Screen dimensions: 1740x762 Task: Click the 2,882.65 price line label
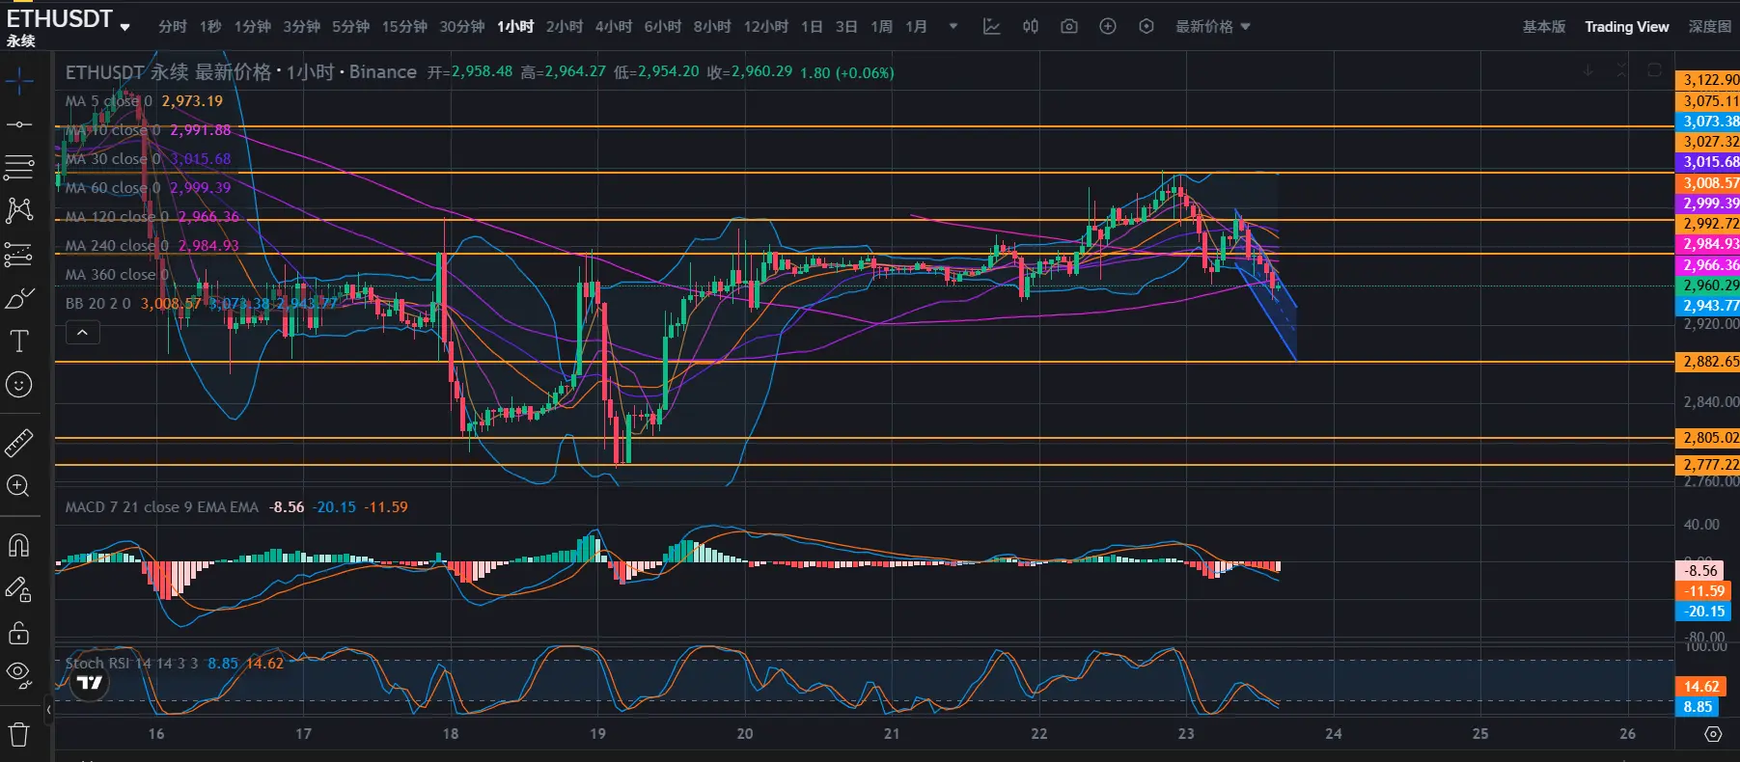(1707, 362)
